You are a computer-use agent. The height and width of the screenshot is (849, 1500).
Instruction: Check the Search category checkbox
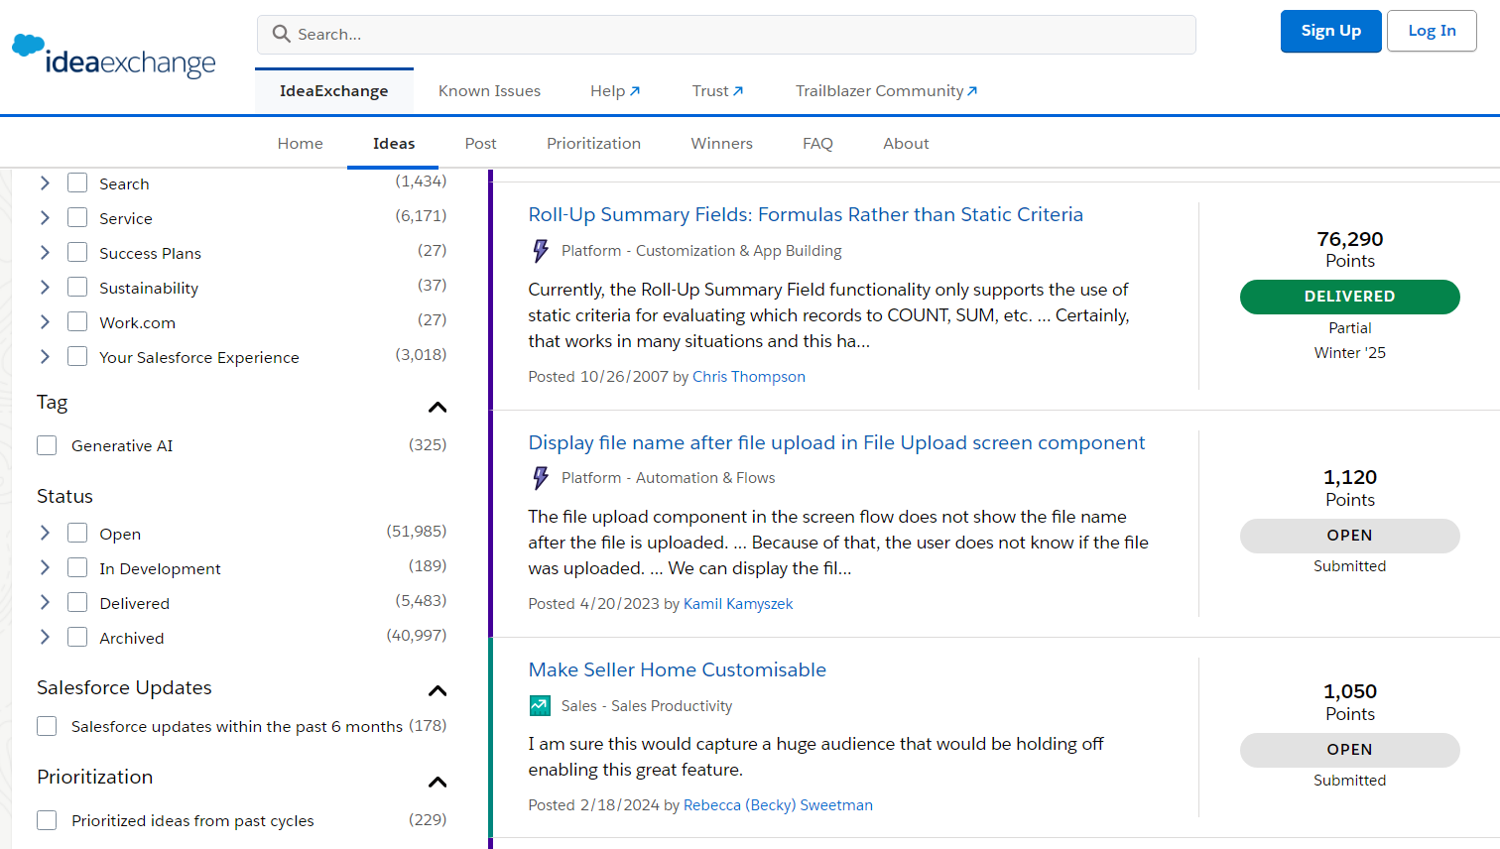tap(77, 182)
